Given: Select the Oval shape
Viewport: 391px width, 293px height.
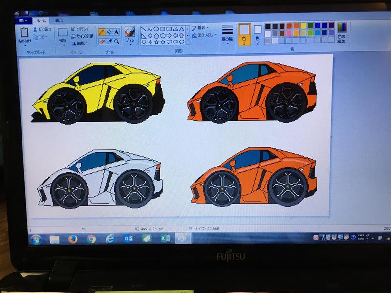Looking at the screenshot, I should [156, 29].
